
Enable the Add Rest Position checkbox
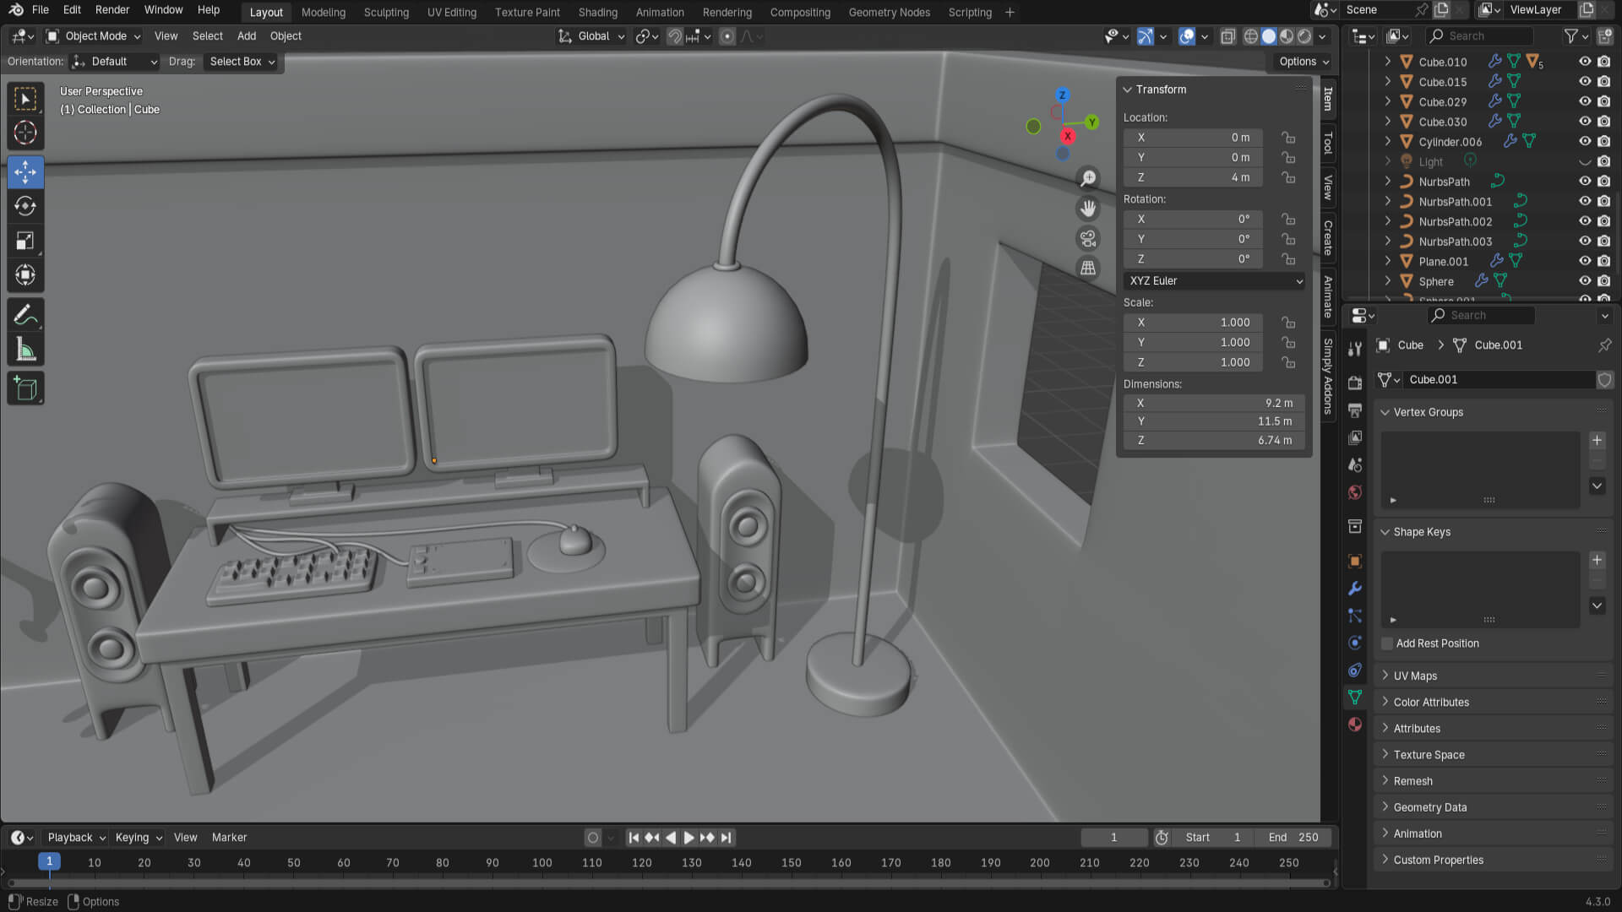pyautogui.click(x=1387, y=643)
